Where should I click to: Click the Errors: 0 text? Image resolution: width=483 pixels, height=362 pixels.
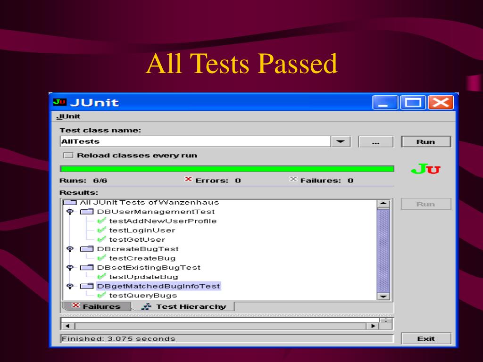(218, 181)
